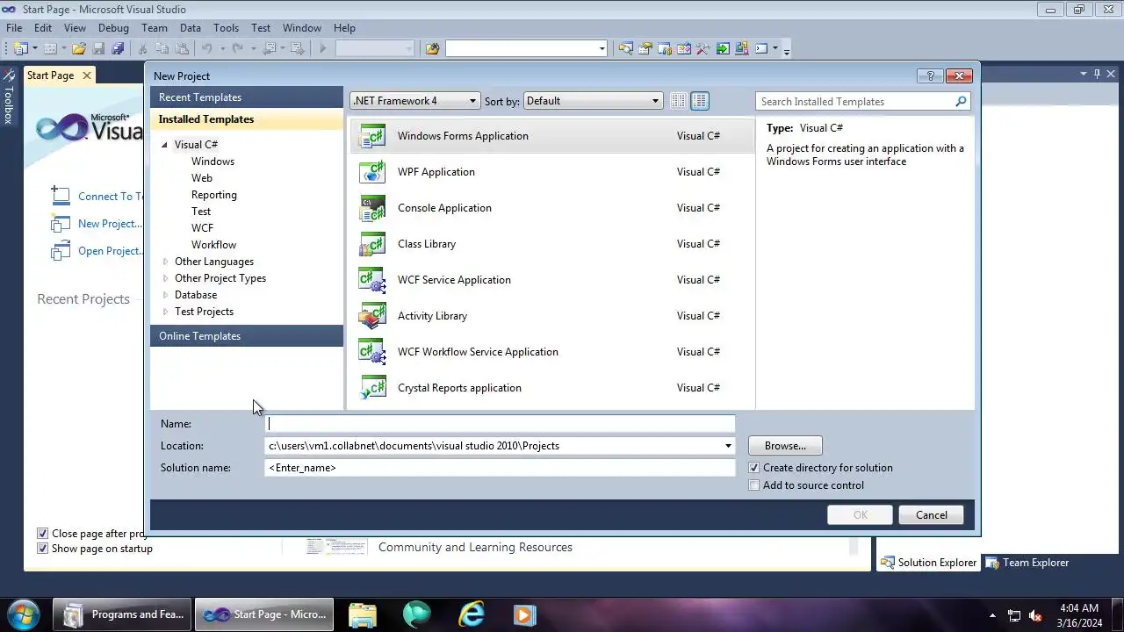This screenshot has height=632, width=1124.
Task: Click the New Project toolbar icon
Action: pos(20,49)
